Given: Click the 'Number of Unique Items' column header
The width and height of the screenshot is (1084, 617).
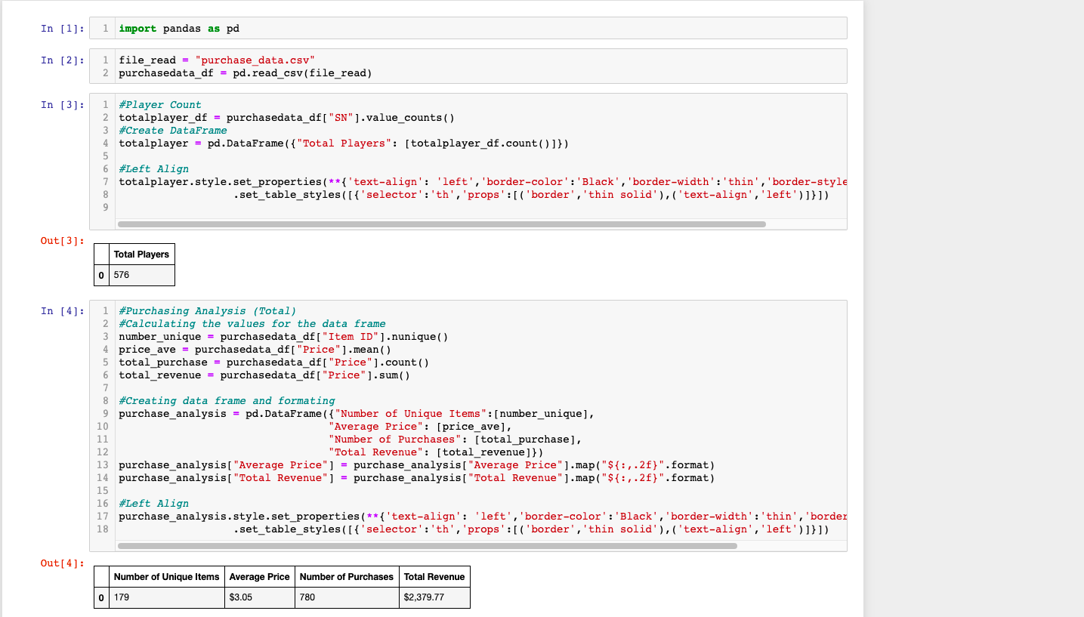Looking at the screenshot, I should [166, 577].
